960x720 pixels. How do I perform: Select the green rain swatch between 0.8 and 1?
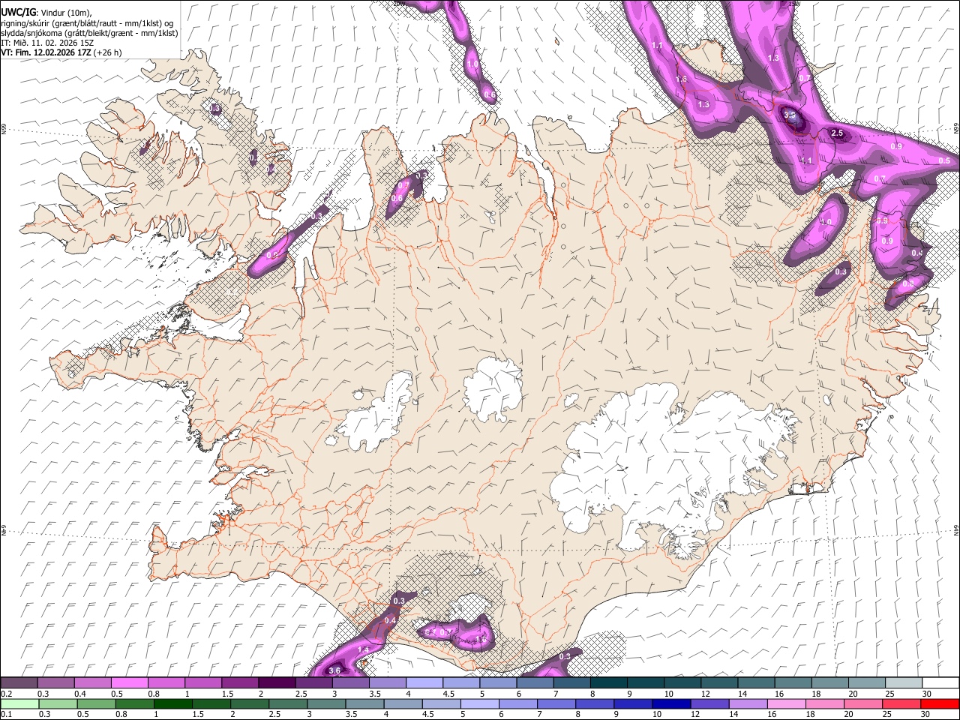point(135,703)
